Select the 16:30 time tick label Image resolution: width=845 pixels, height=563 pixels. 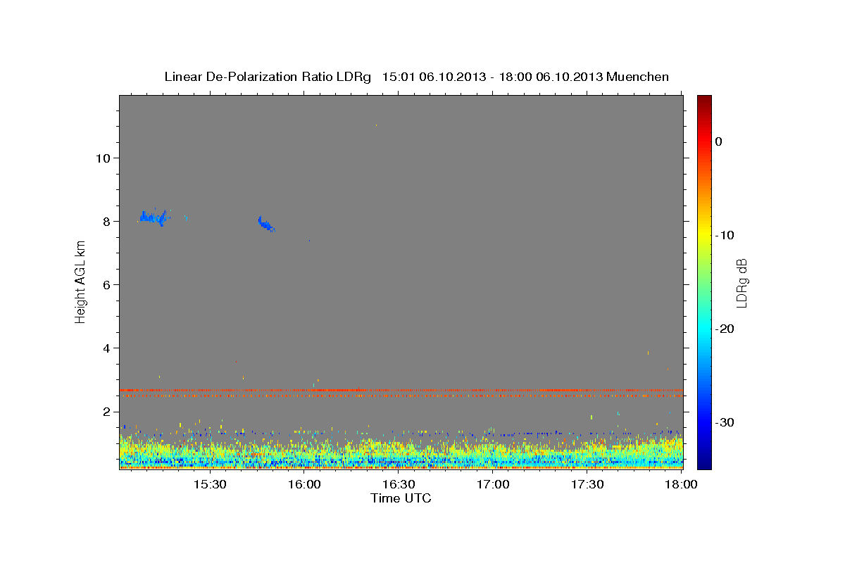[x=399, y=485]
